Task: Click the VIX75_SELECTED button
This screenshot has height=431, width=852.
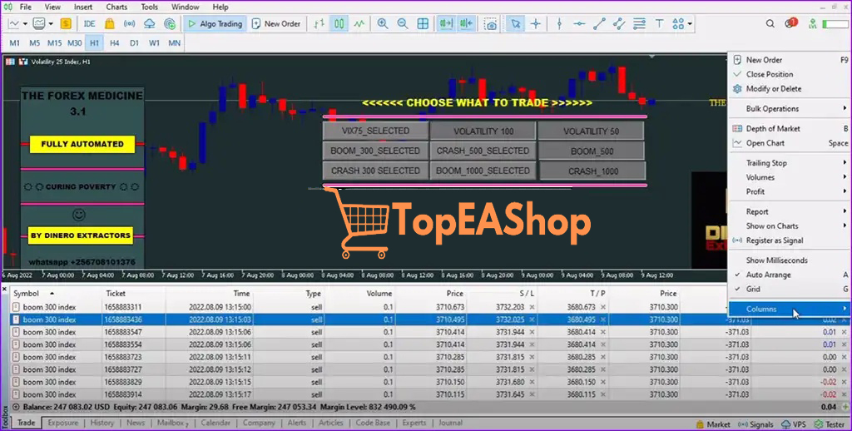Action: 375,131
